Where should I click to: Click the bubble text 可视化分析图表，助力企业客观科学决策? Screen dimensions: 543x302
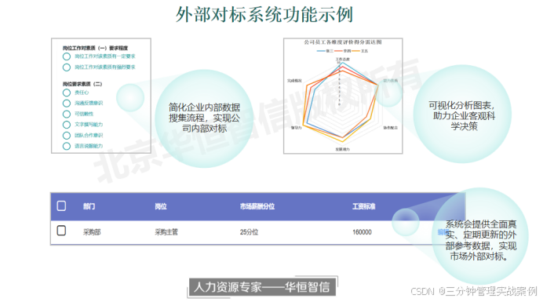pos(463,115)
